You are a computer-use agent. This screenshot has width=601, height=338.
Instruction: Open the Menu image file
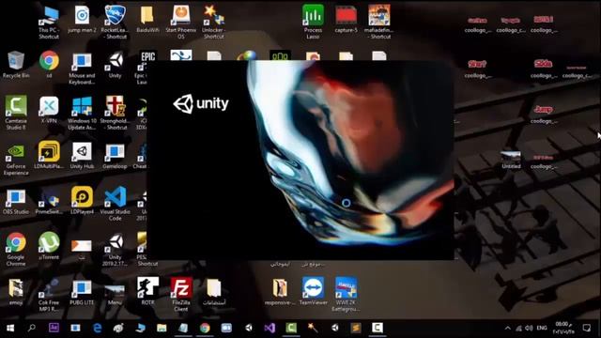(115, 294)
